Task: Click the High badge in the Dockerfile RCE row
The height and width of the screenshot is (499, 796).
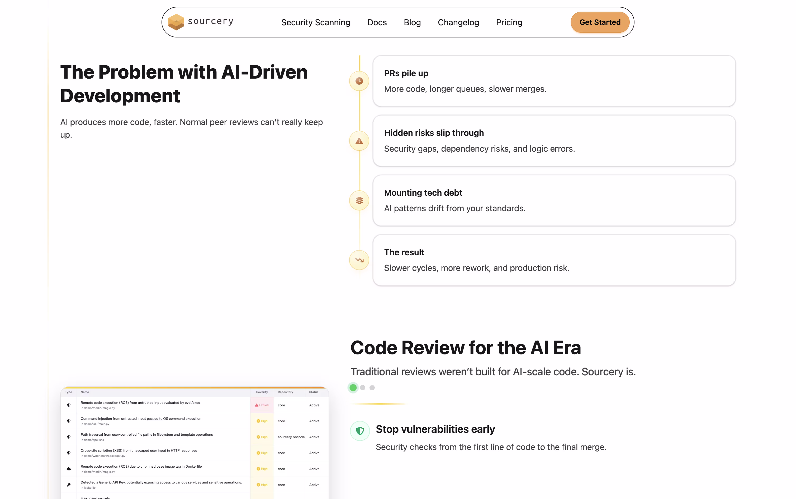Action: click(262, 469)
